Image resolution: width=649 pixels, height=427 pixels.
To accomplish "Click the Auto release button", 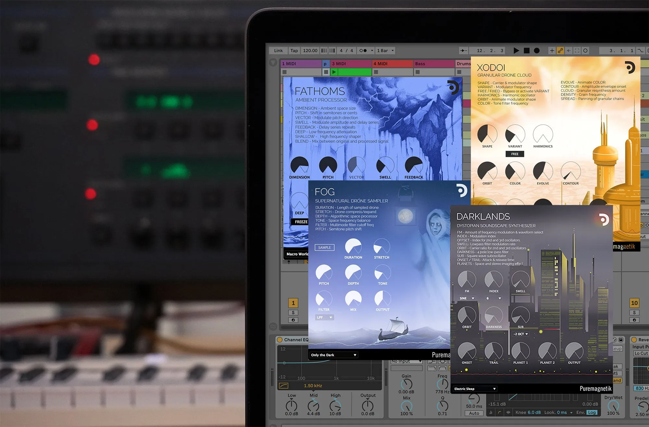I will point(474,413).
